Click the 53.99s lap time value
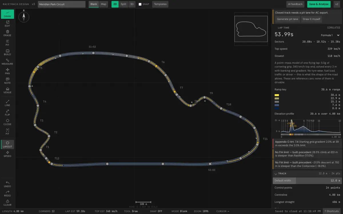 coord(284,35)
